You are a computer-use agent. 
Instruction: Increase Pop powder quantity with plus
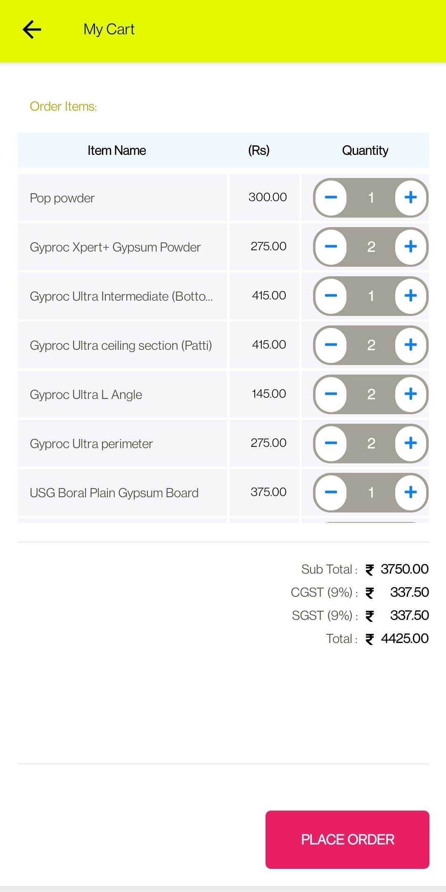(x=410, y=197)
